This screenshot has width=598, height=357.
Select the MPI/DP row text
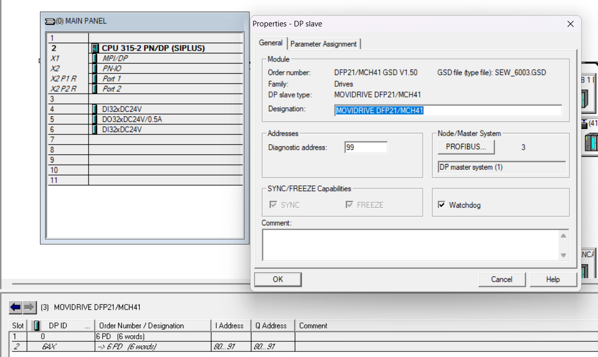(x=115, y=58)
